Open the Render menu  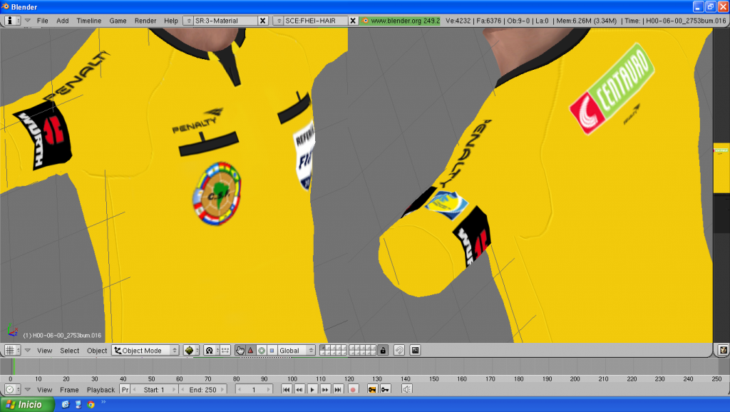click(x=145, y=21)
